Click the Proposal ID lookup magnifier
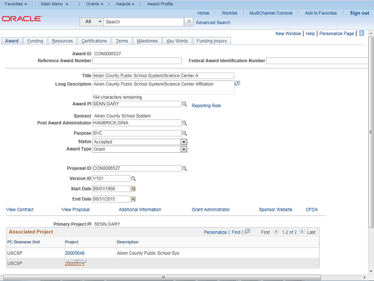 coord(184,169)
